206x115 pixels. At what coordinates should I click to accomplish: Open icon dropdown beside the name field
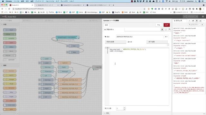tap(166, 37)
